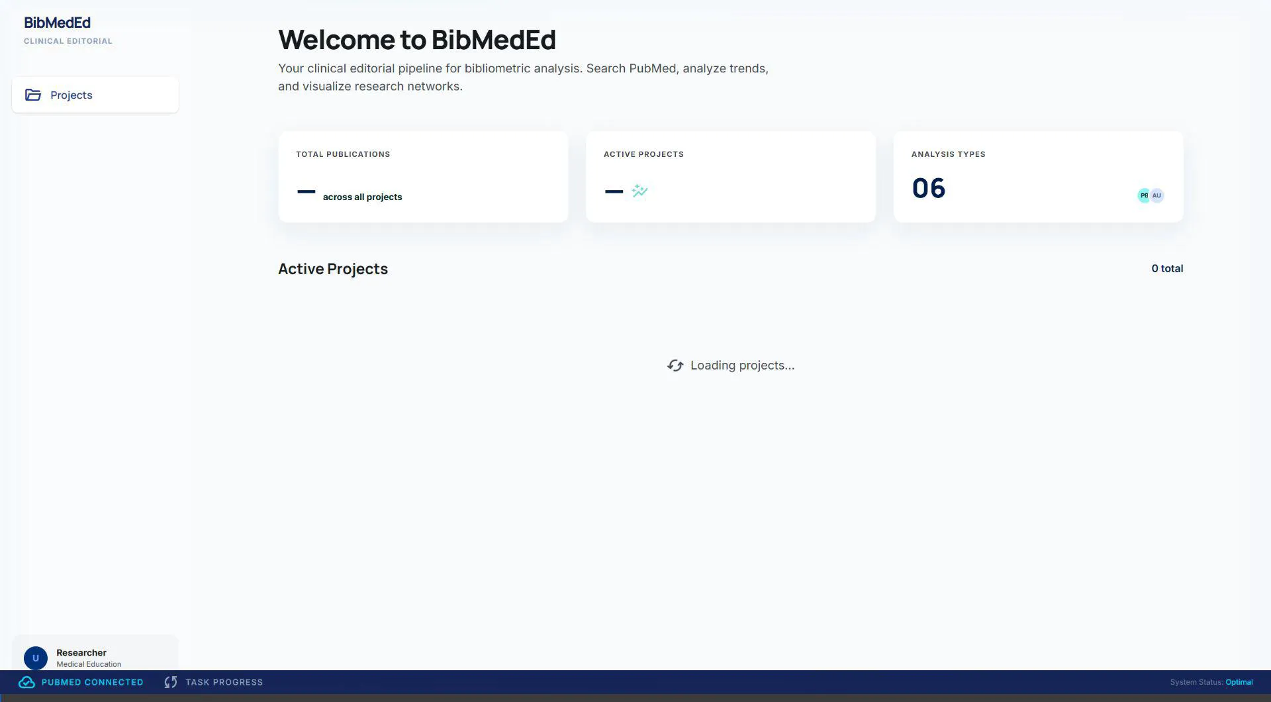Click the Medical Education subtitle
Viewport: 1271px width, 702px height.
89,664
